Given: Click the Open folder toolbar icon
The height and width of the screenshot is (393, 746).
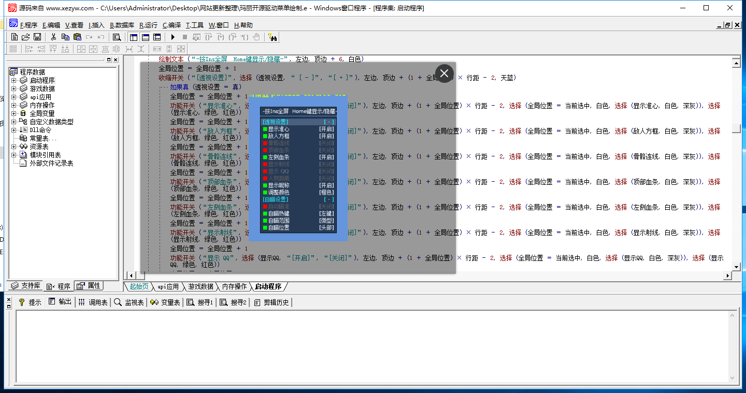Looking at the screenshot, I should click(x=25, y=37).
